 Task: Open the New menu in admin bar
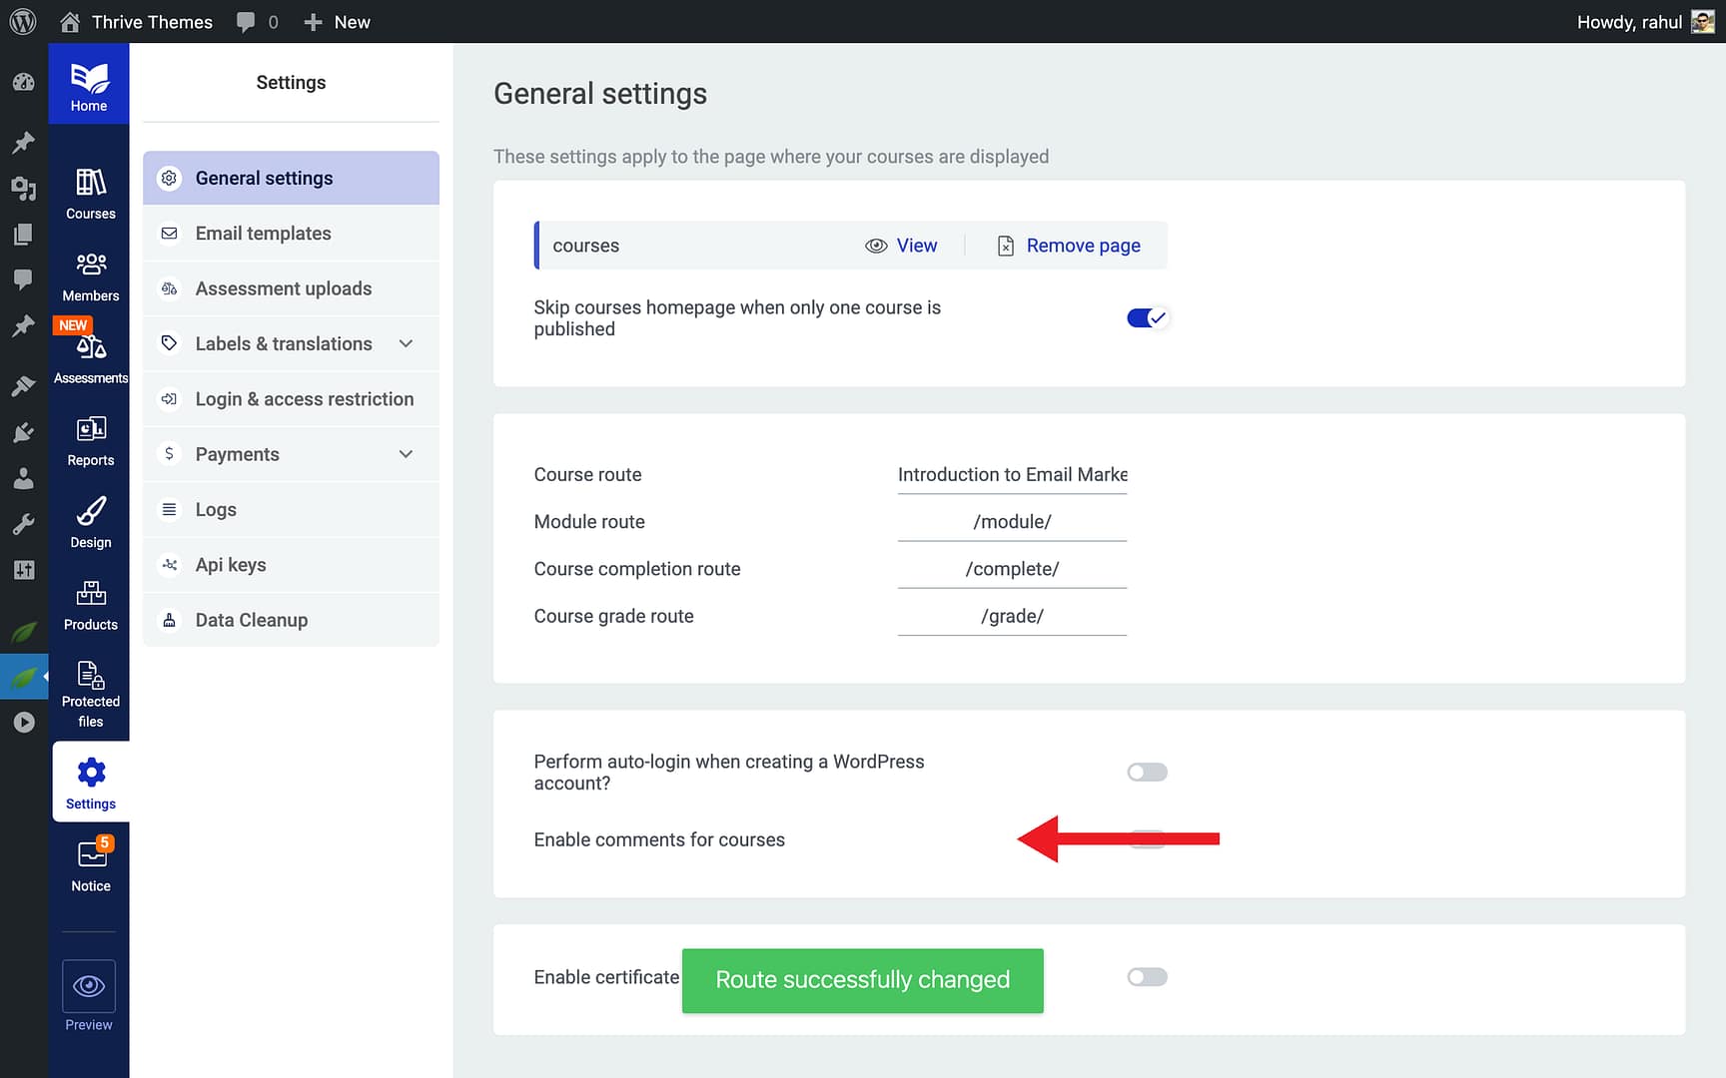[x=338, y=22]
